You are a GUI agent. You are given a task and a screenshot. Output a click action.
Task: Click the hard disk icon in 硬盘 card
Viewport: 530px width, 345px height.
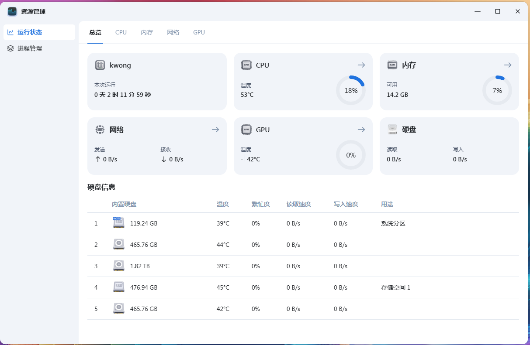click(392, 130)
